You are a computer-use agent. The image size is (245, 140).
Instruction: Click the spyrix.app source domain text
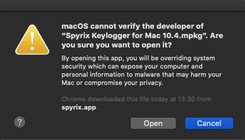tap(79, 108)
